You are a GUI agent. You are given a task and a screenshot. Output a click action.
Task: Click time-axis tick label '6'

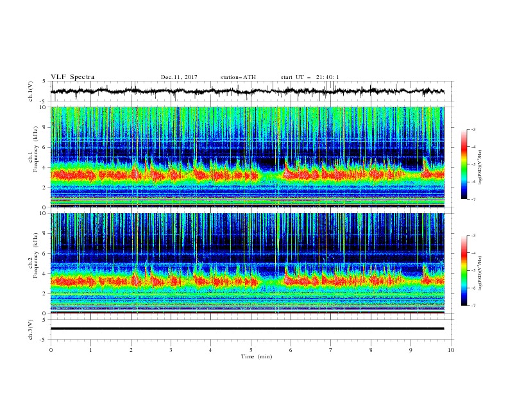[291, 350]
